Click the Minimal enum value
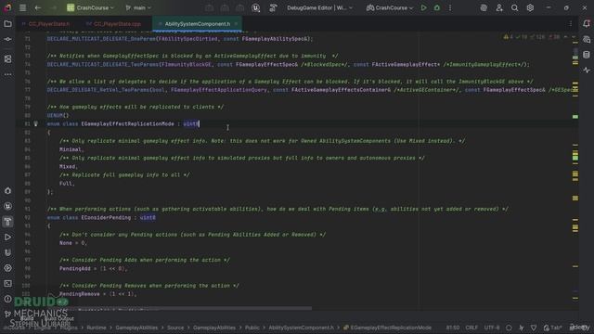The width and height of the screenshot is (594, 334). (71, 149)
